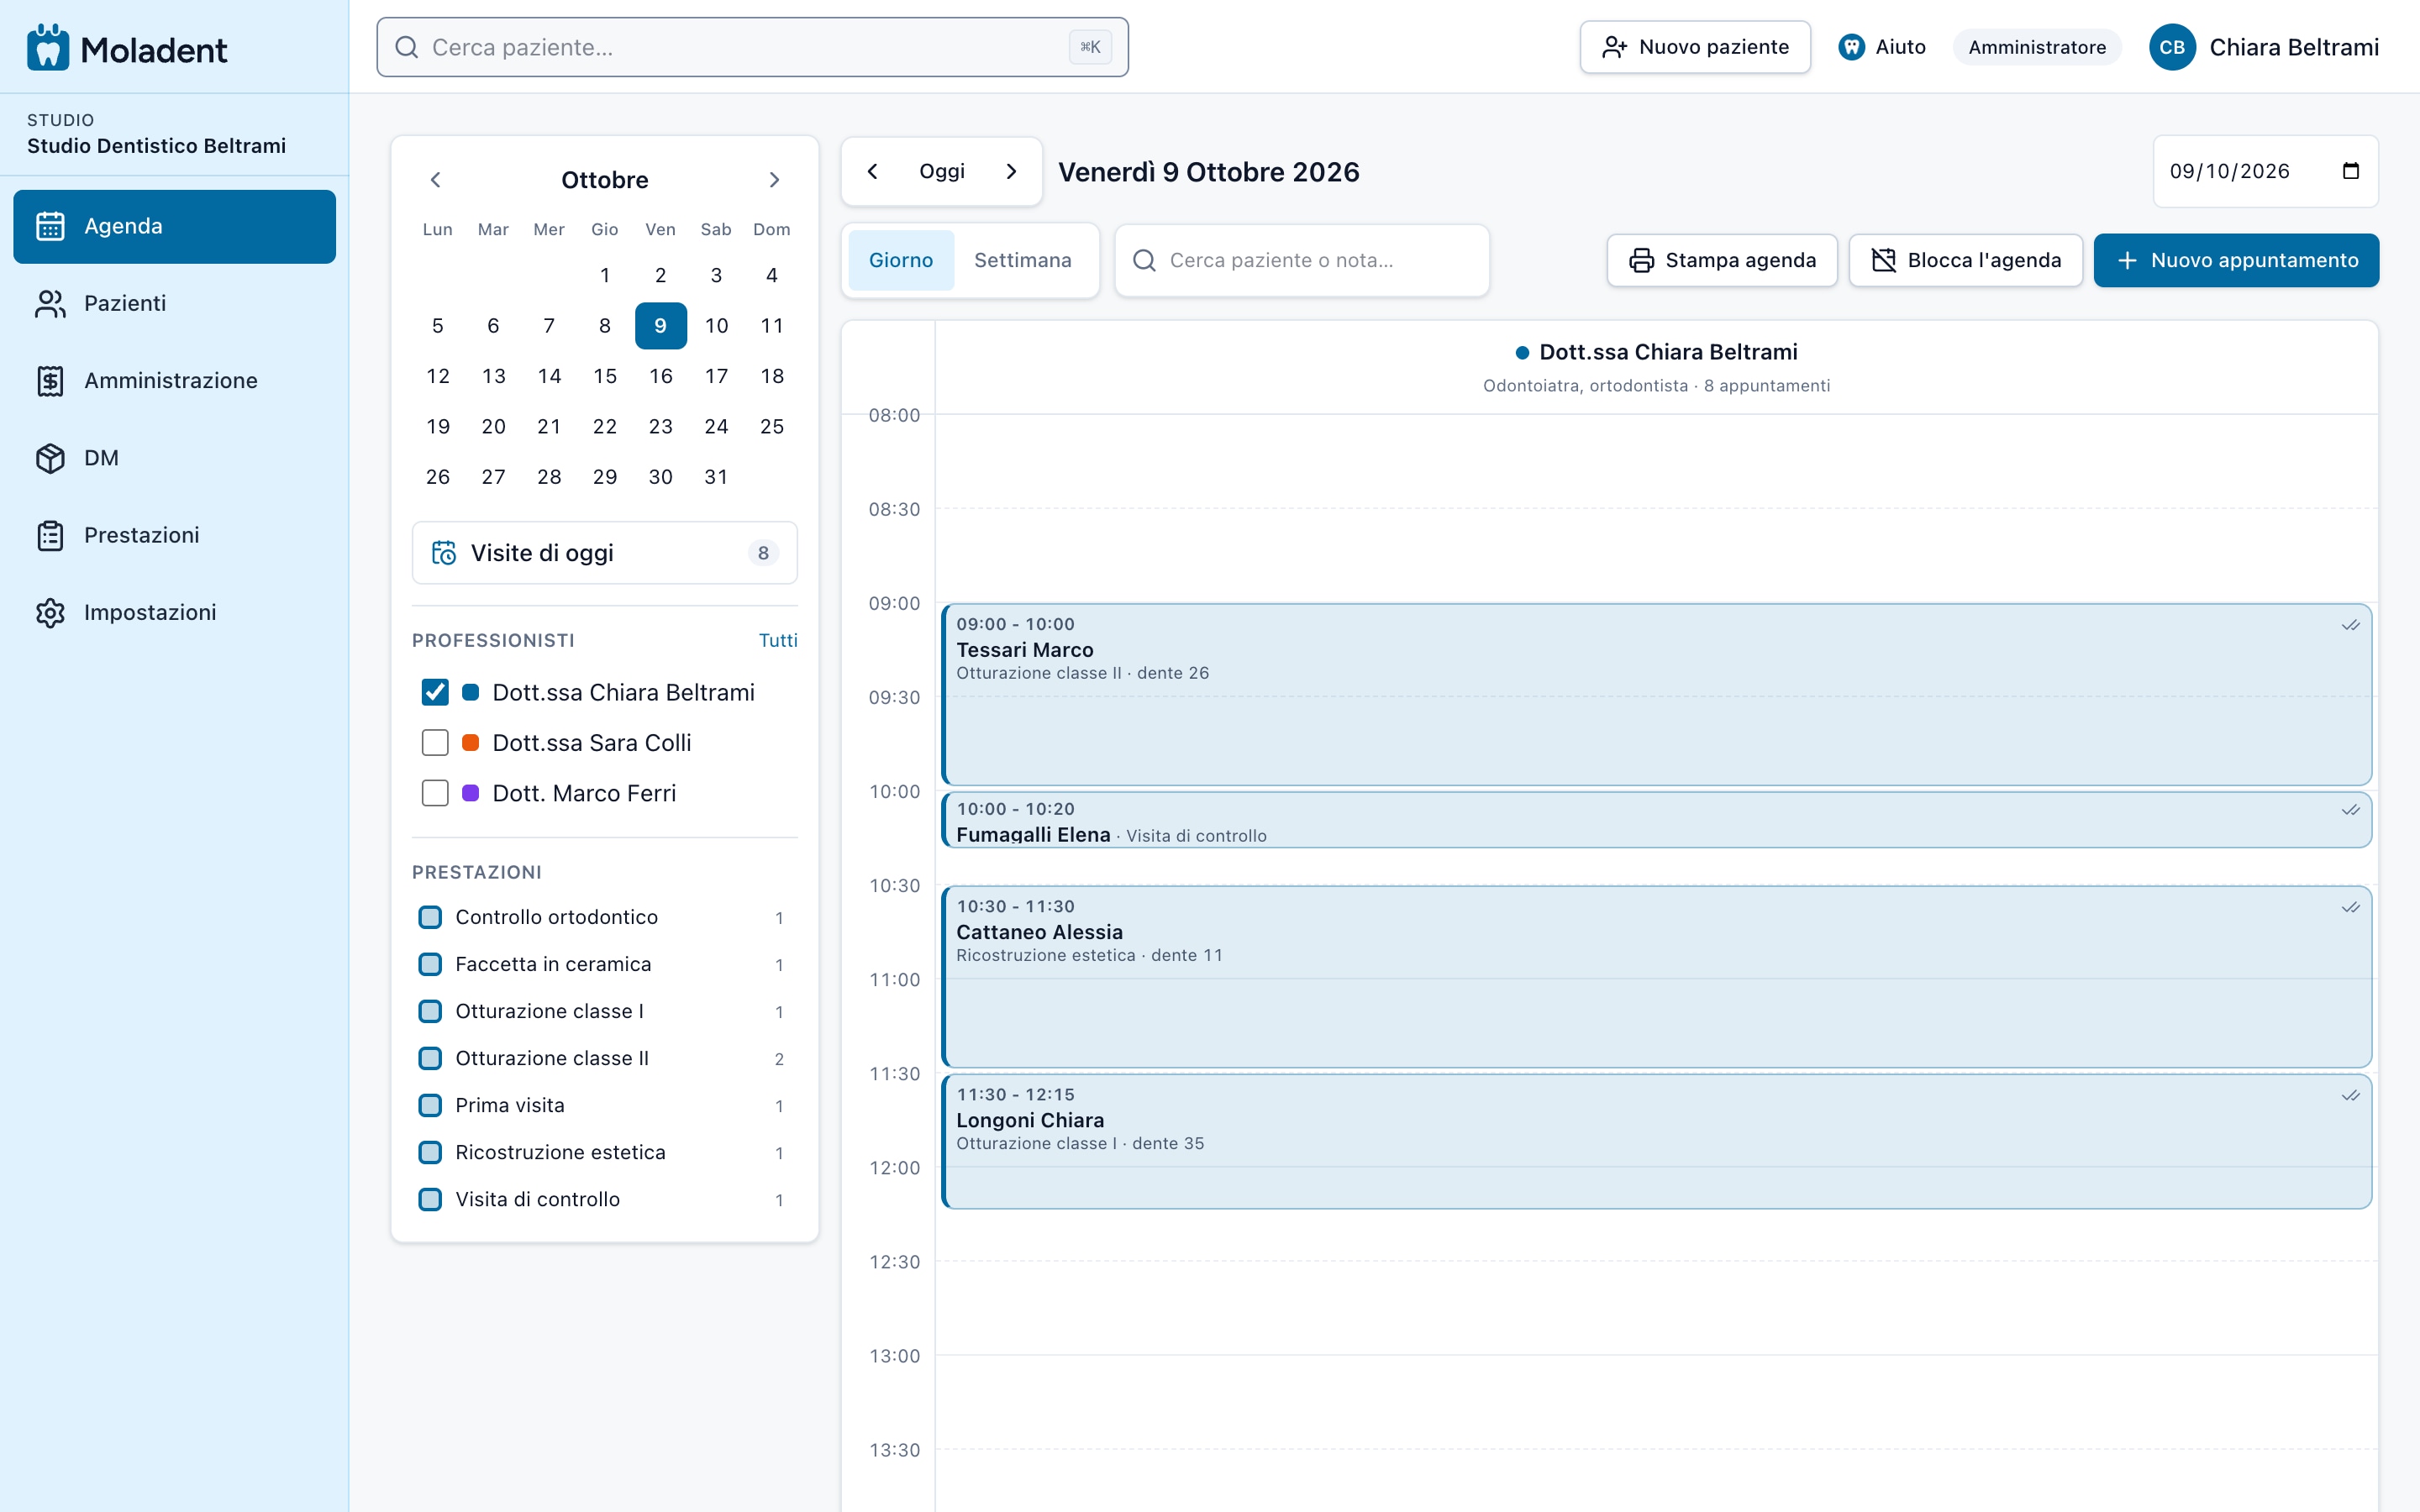Toggle Prima visita filter checkbox
Image resolution: width=2420 pixels, height=1512 pixels.
point(430,1105)
